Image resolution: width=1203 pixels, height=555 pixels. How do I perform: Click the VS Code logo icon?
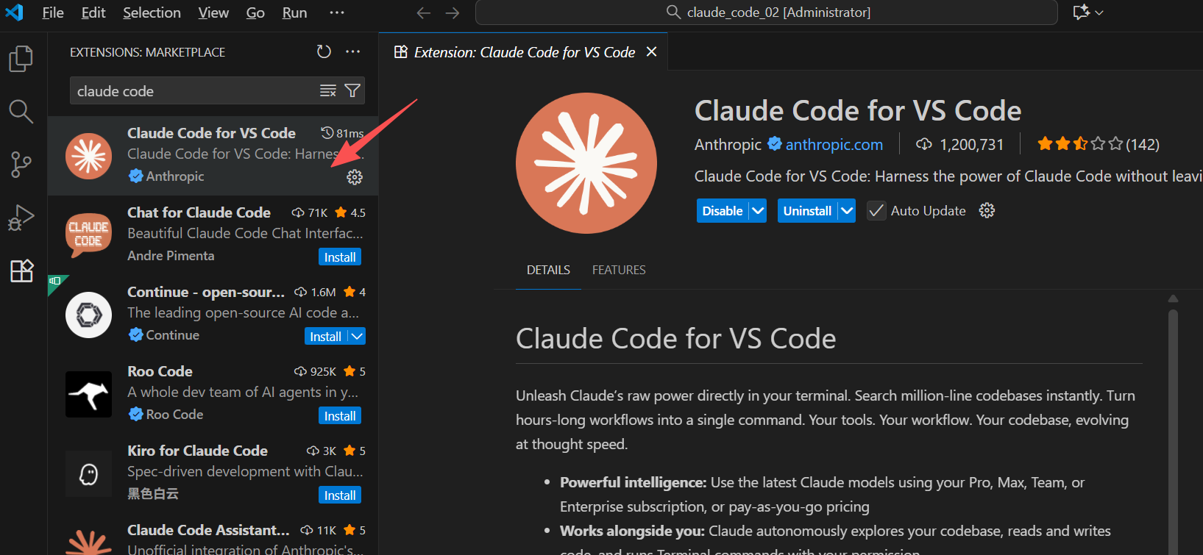pos(14,12)
